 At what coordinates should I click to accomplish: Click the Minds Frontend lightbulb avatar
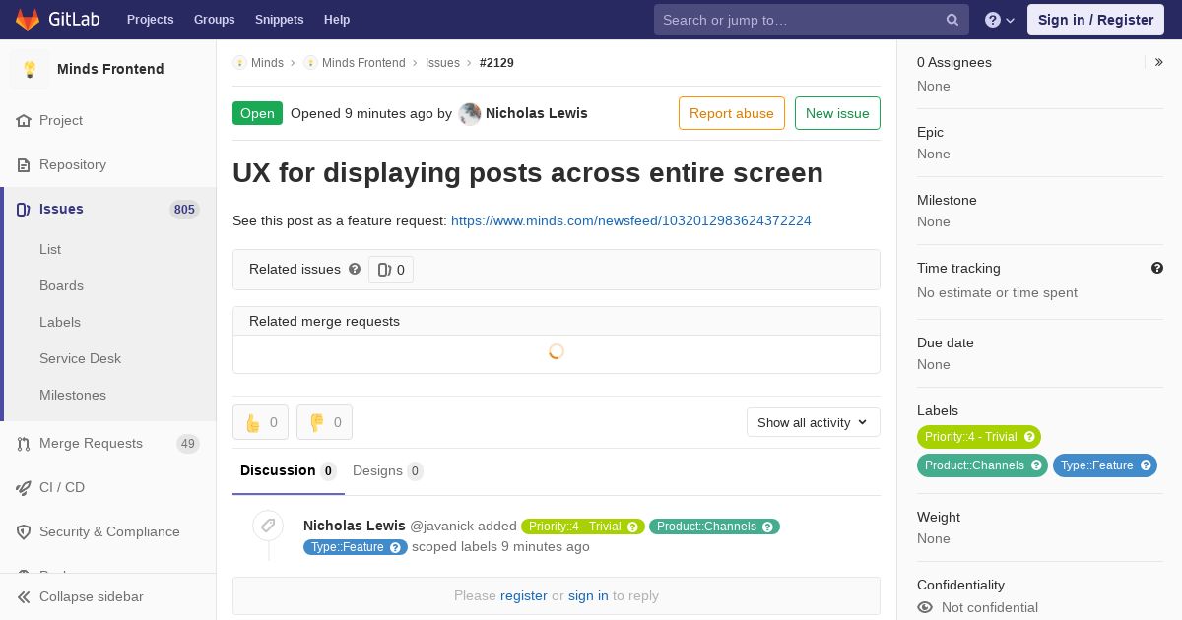pyautogui.click(x=30, y=69)
